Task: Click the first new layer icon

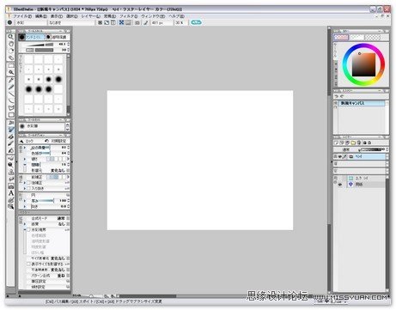Action: tap(337, 143)
